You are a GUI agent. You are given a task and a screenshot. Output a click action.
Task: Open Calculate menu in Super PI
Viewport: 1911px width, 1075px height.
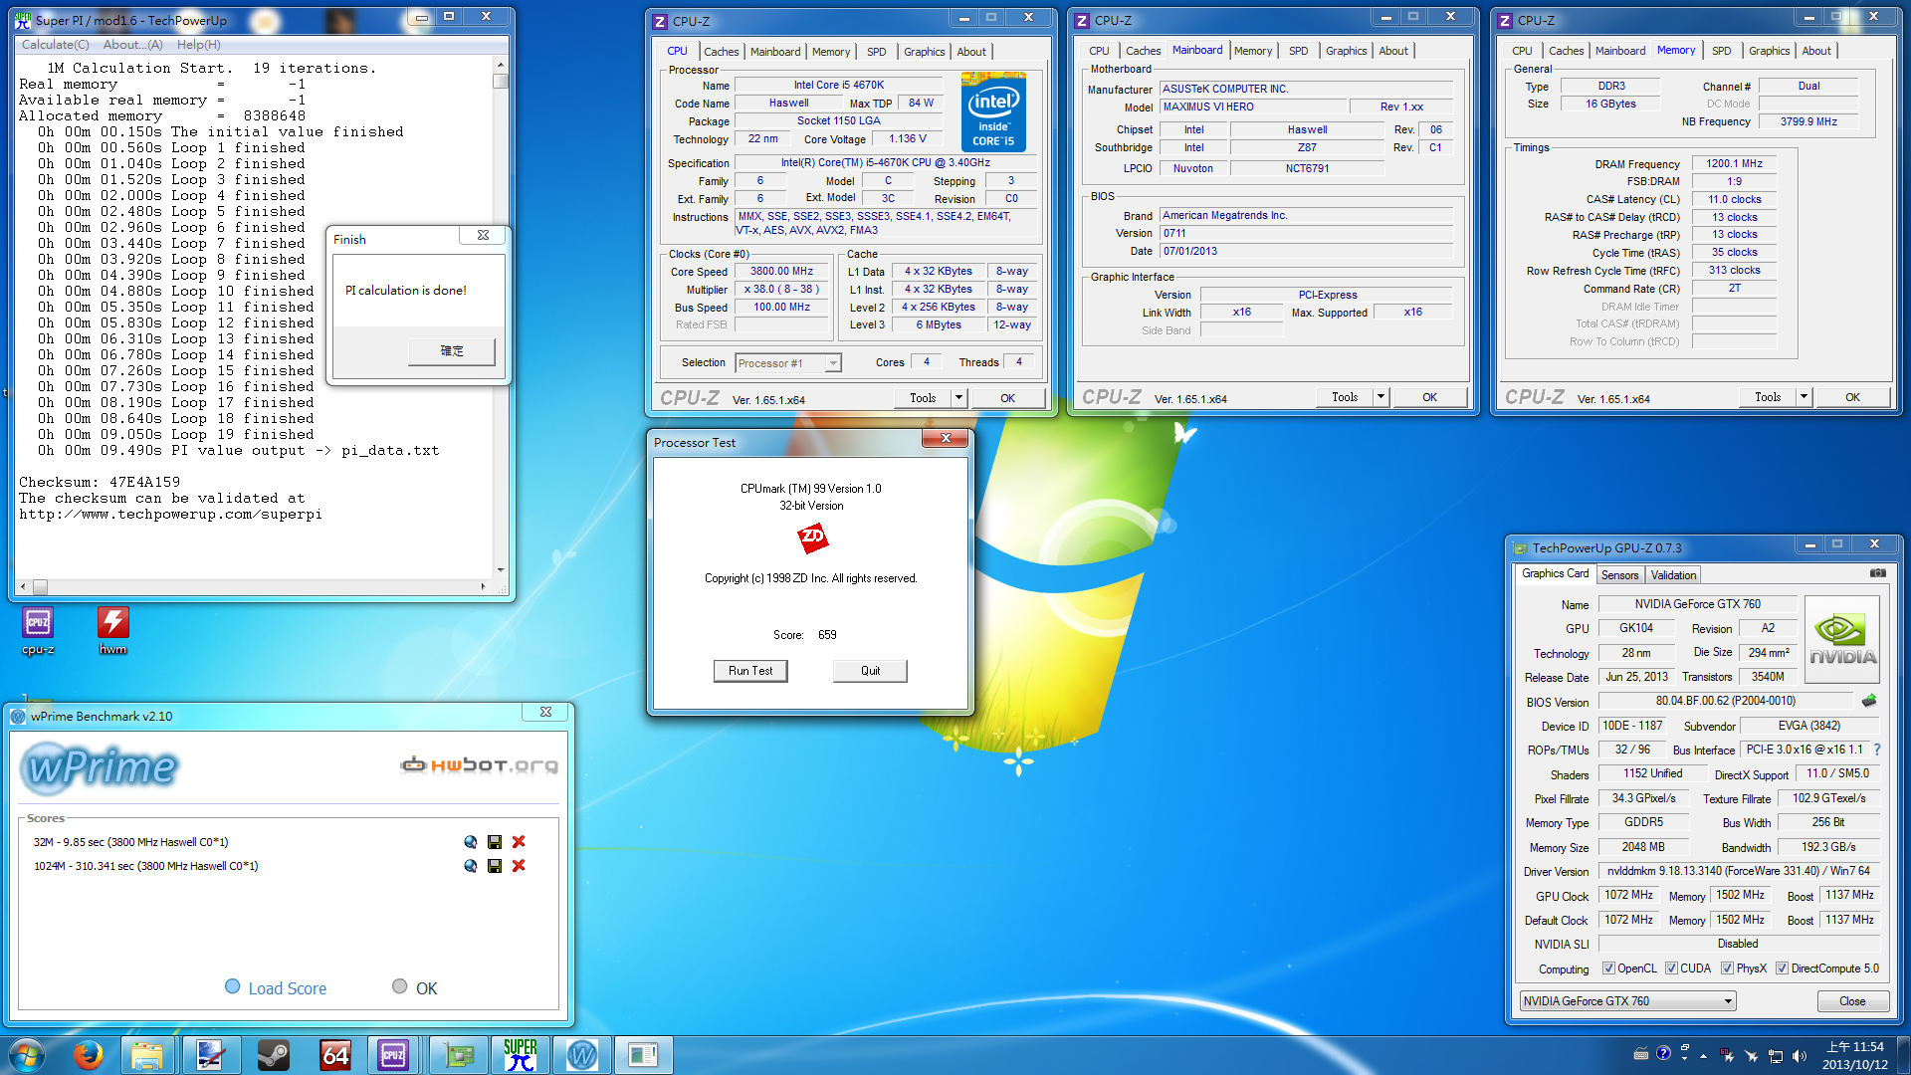[56, 45]
